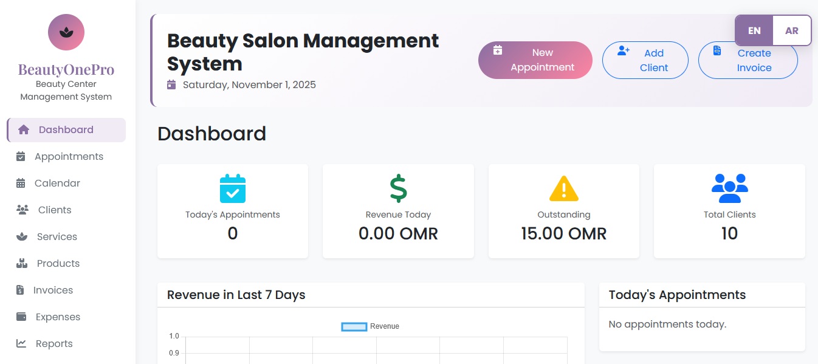Select the Invoices receipt icon
The image size is (818, 364).
coord(21,290)
